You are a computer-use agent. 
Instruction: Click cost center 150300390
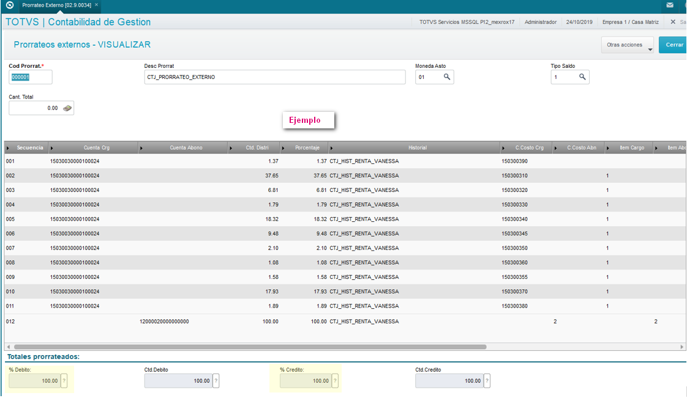pos(514,161)
